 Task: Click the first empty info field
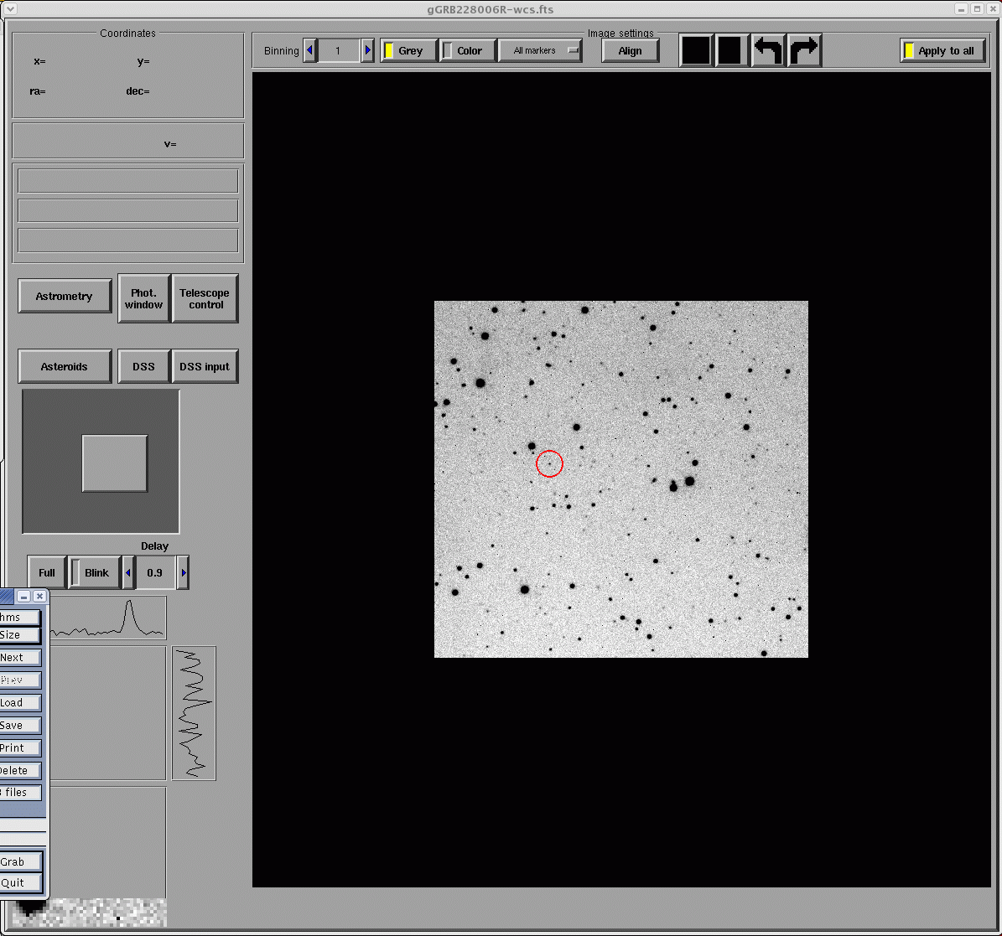point(128,181)
